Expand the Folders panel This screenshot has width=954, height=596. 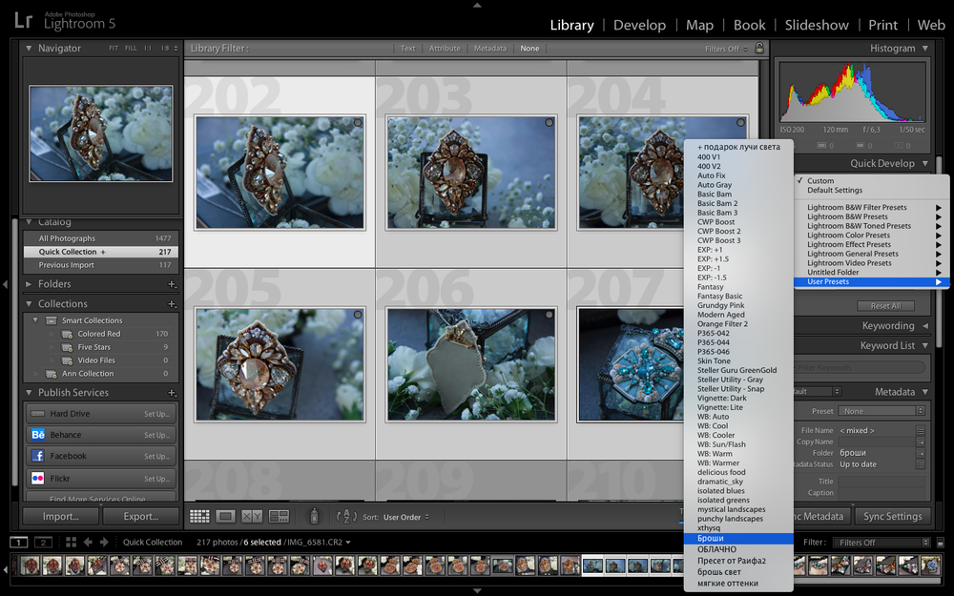click(28, 284)
